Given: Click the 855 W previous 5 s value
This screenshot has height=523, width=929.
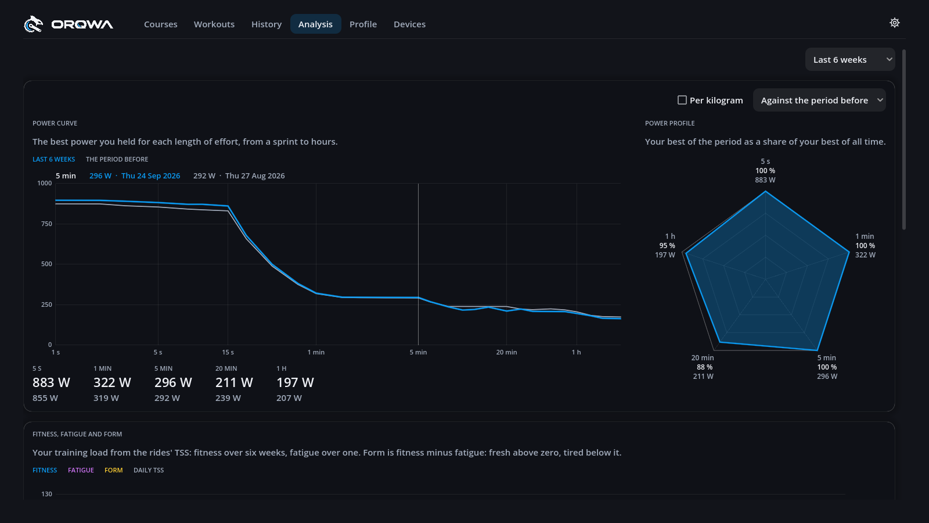Looking at the screenshot, I should [x=45, y=398].
